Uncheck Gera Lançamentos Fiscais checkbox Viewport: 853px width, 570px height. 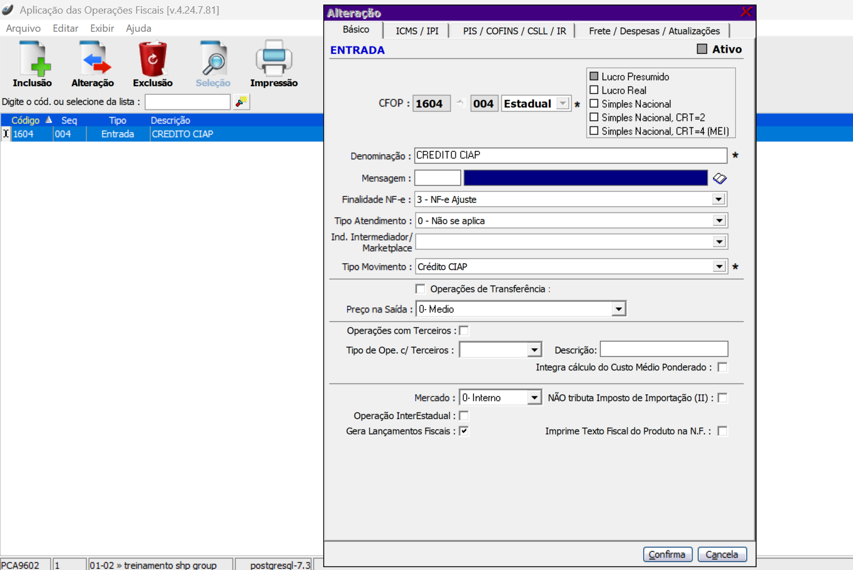point(464,431)
